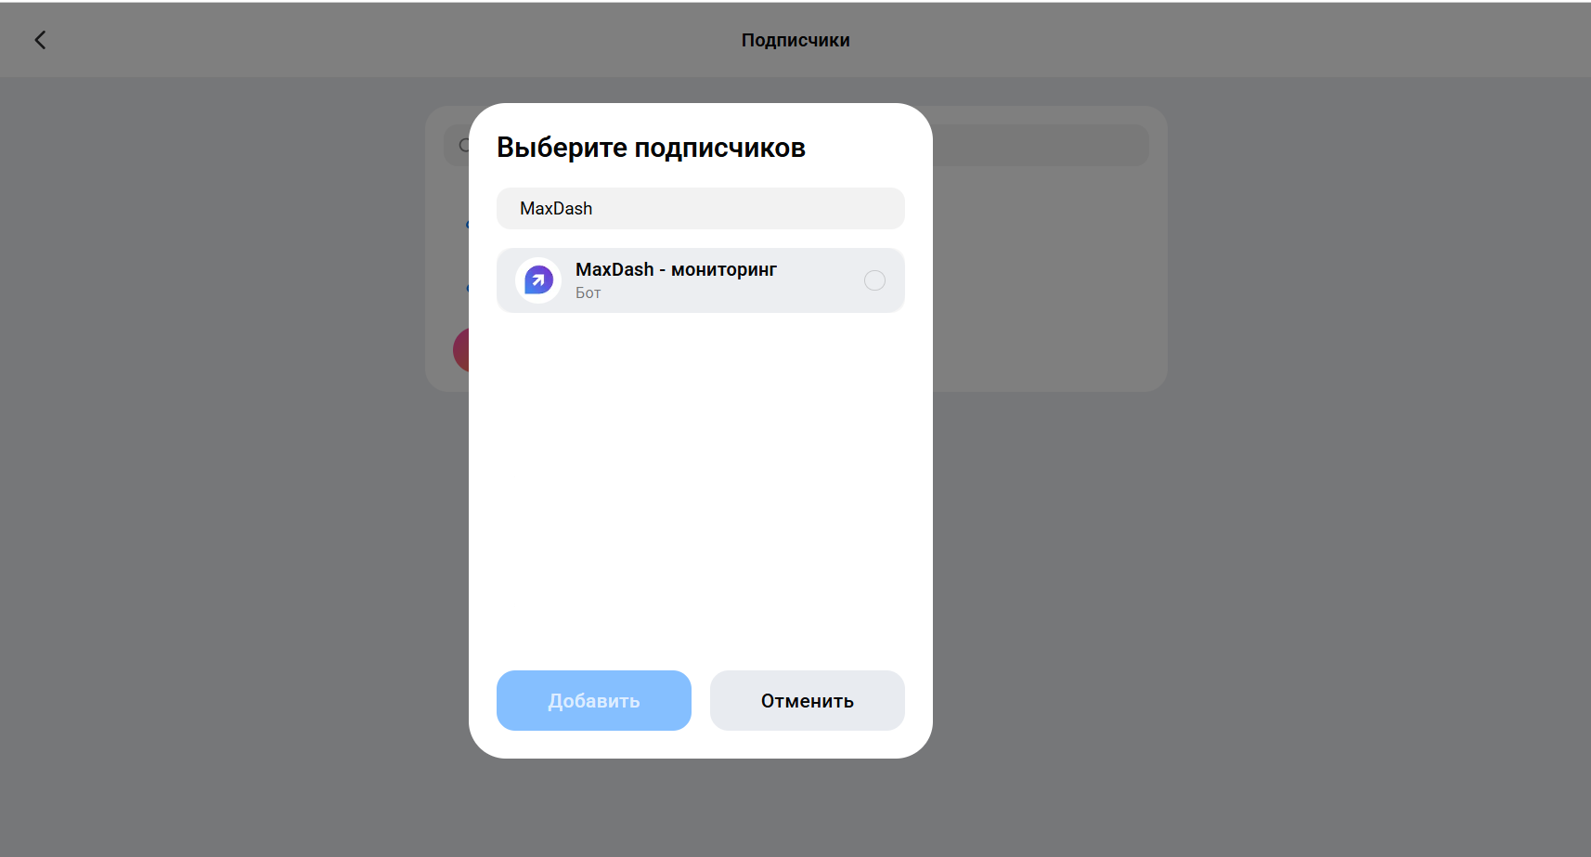
Task: Click the MaxDash bot avatar icon
Action: coord(538,280)
